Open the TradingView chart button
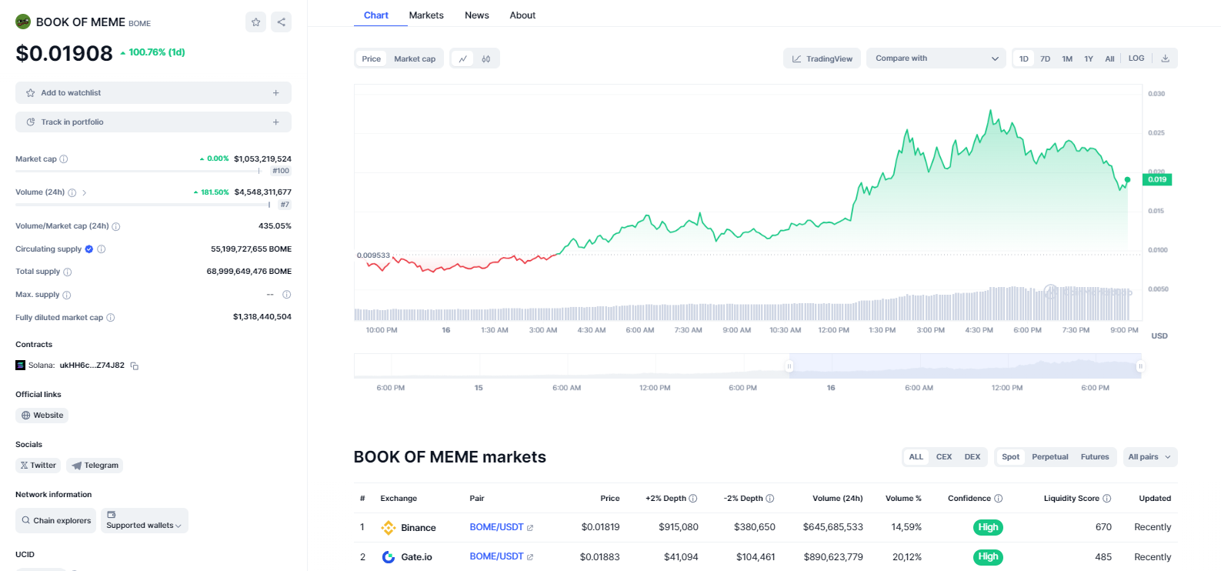 pyautogui.click(x=822, y=58)
